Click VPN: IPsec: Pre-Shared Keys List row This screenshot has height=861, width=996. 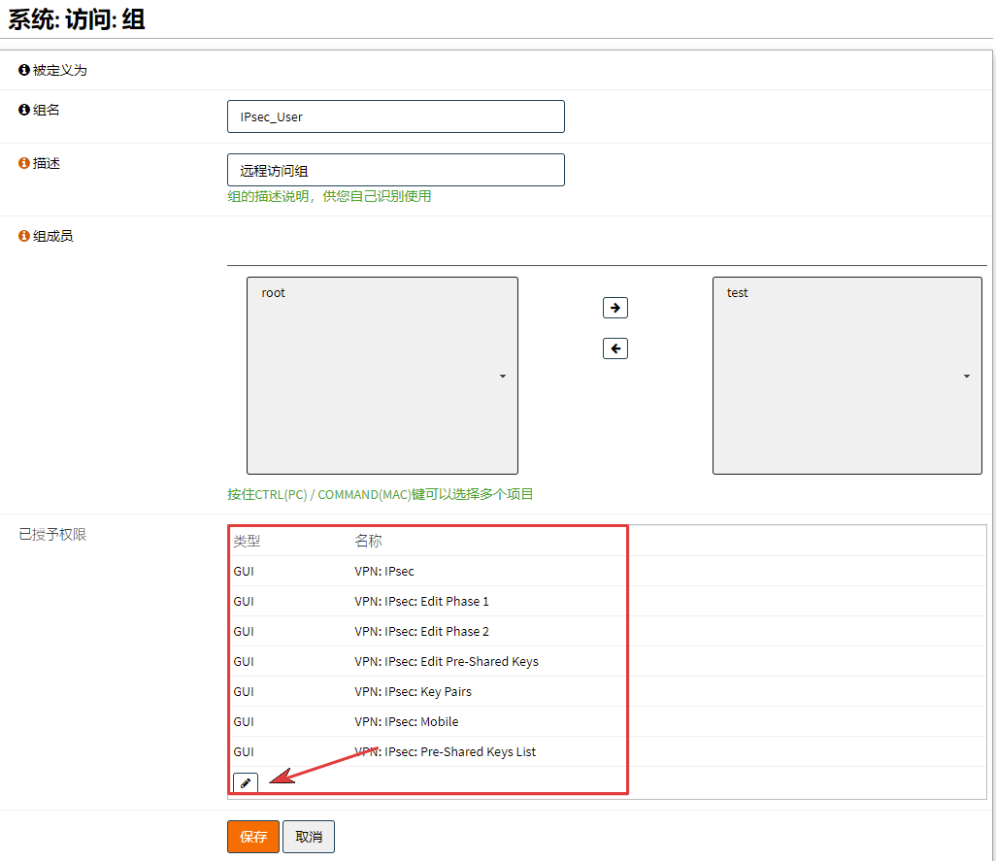point(445,751)
